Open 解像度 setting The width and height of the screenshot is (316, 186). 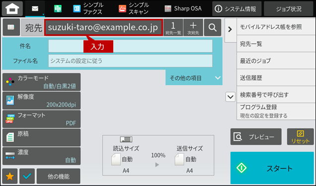(x=42, y=100)
